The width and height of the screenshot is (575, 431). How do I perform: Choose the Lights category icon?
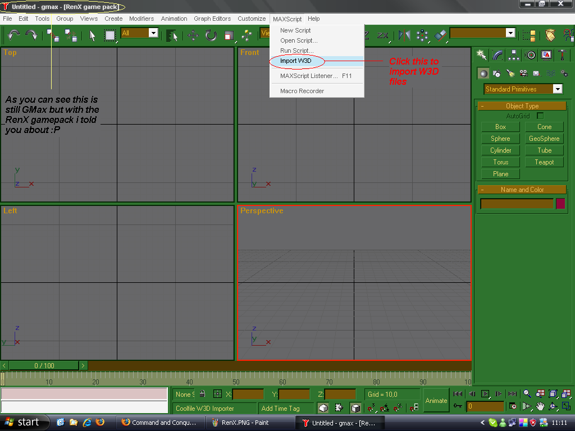(x=510, y=74)
